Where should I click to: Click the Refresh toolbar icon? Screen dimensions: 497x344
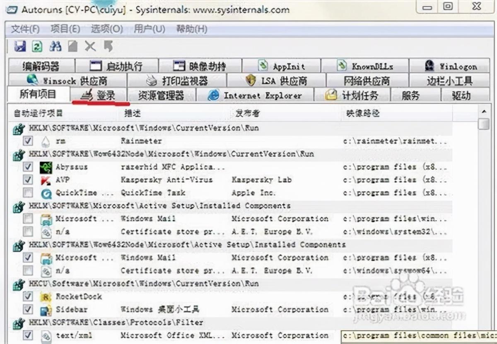coord(37,46)
